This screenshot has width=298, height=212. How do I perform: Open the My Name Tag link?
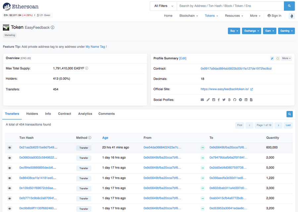96,47
